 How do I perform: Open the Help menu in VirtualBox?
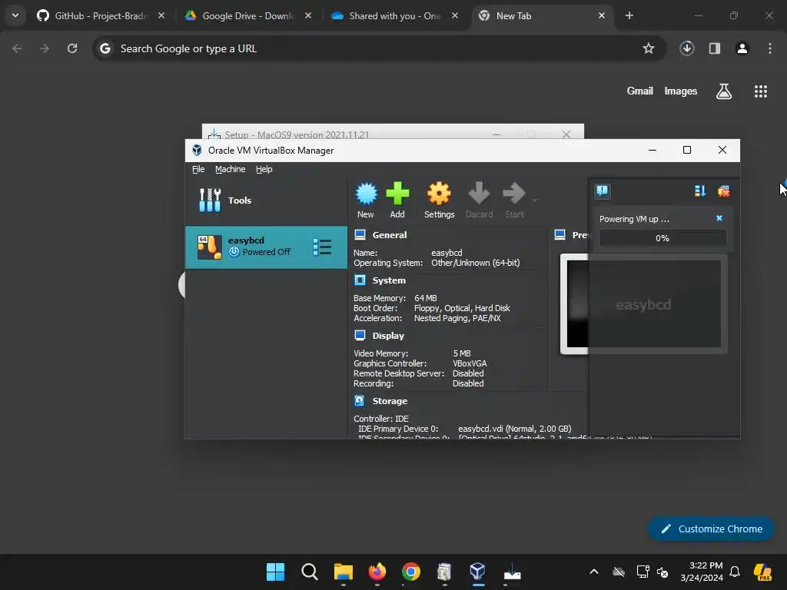click(264, 169)
